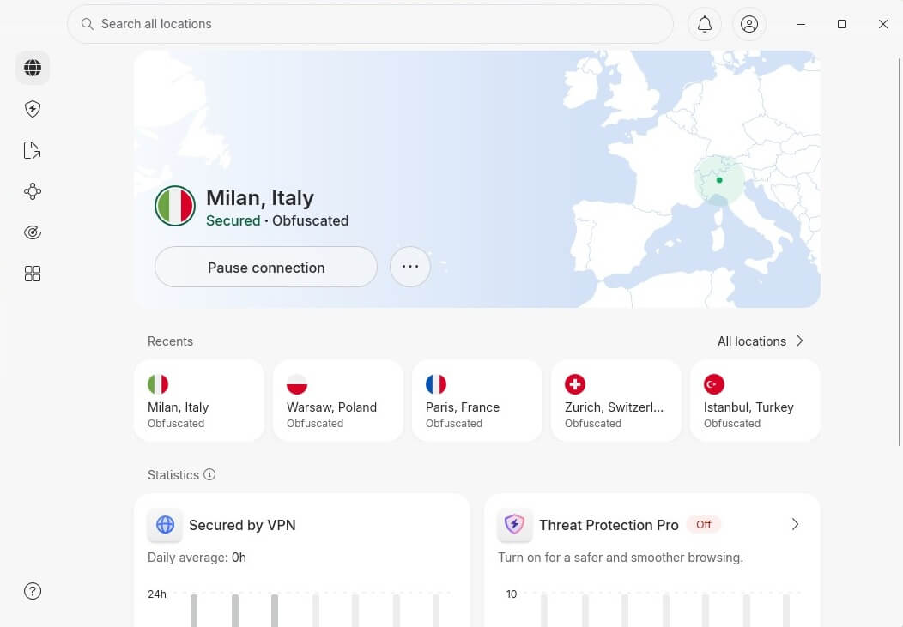The image size is (903, 627).
Task: Open Threat Protection via the shield icon
Action: 32,109
